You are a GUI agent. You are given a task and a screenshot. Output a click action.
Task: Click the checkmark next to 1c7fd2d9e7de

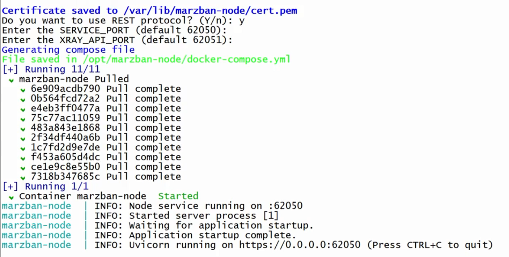[23, 148]
